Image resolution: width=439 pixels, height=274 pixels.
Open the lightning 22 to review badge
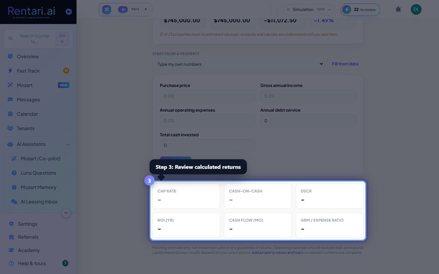click(360, 10)
